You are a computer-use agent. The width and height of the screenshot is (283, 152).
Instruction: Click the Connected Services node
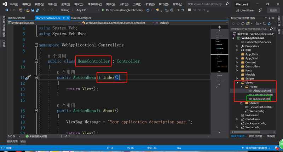[x=258, y=42]
